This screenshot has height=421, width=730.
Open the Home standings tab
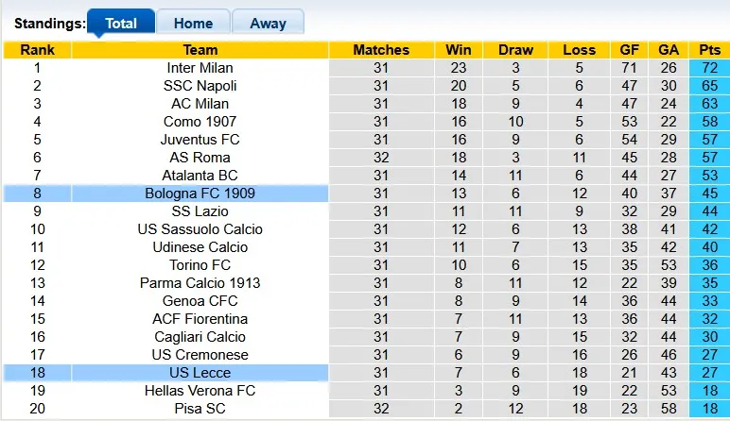tap(193, 23)
